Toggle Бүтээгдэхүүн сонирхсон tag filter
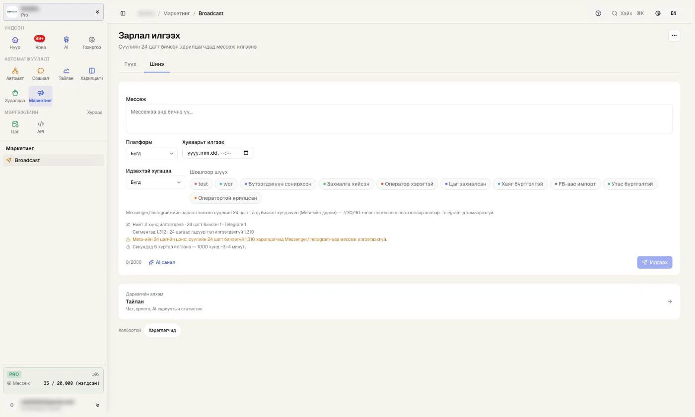This screenshot has width=695, height=417. tap(278, 184)
